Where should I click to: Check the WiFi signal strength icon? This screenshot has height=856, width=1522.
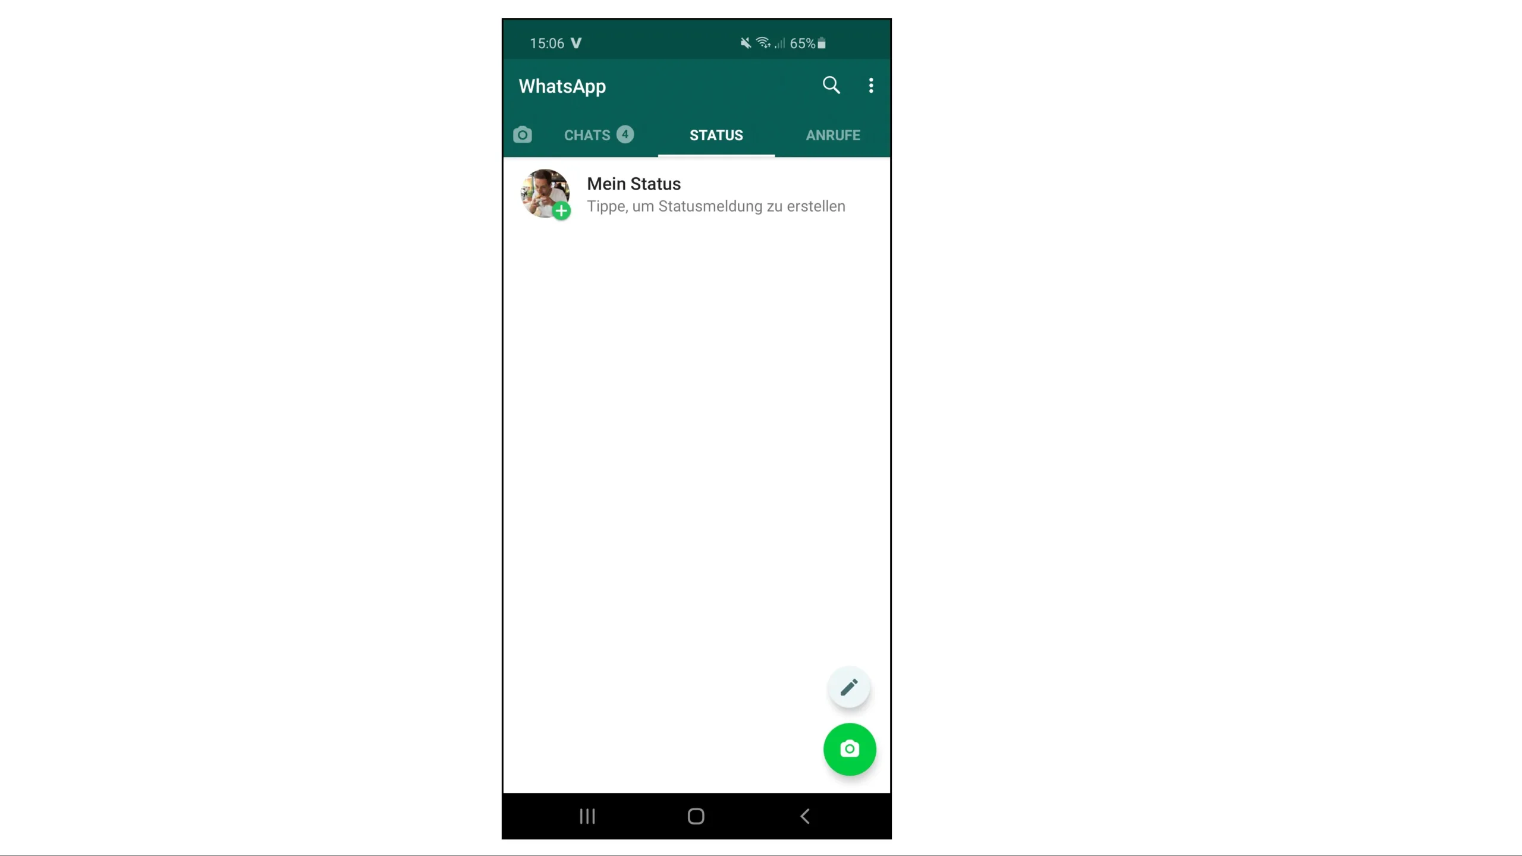pos(760,42)
